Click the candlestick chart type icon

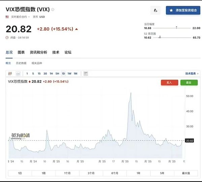click(10, 73)
